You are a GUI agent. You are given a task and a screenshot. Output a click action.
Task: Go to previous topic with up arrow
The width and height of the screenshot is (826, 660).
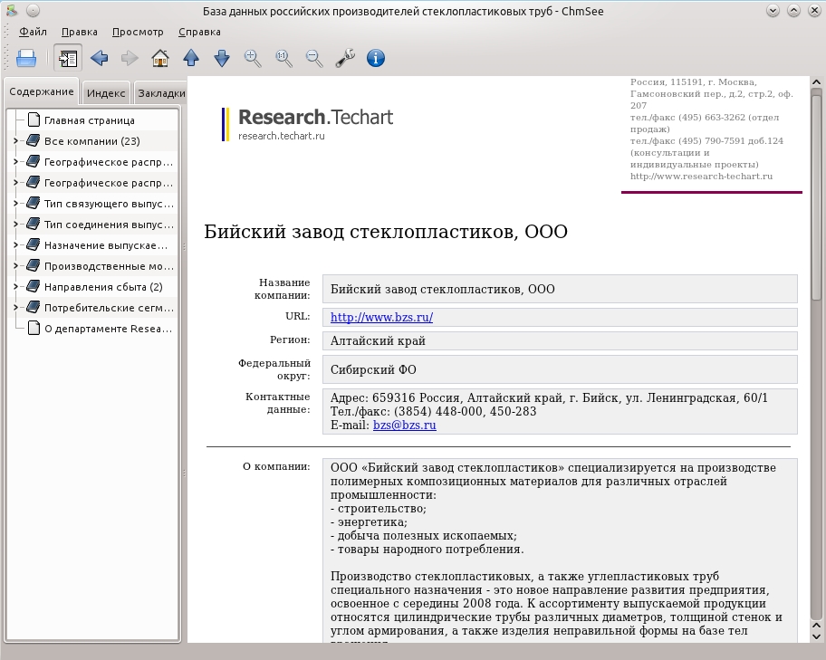tap(191, 58)
